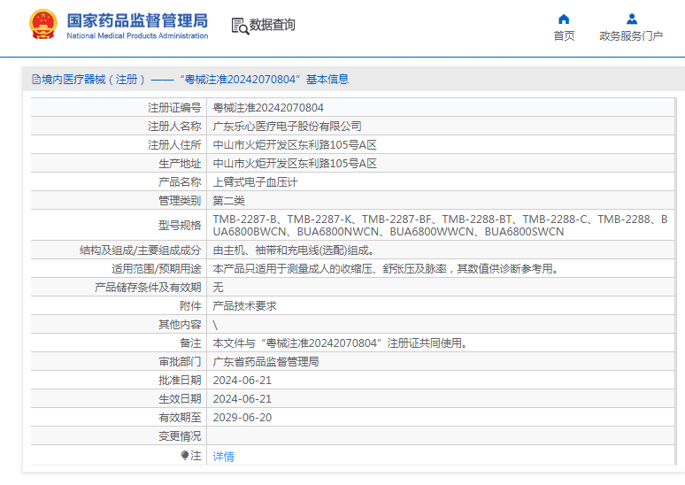Image resolution: width=685 pixels, height=485 pixels.
Task: Select registration number 粤械注准20242070804 cell
Action: (x=268, y=108)
